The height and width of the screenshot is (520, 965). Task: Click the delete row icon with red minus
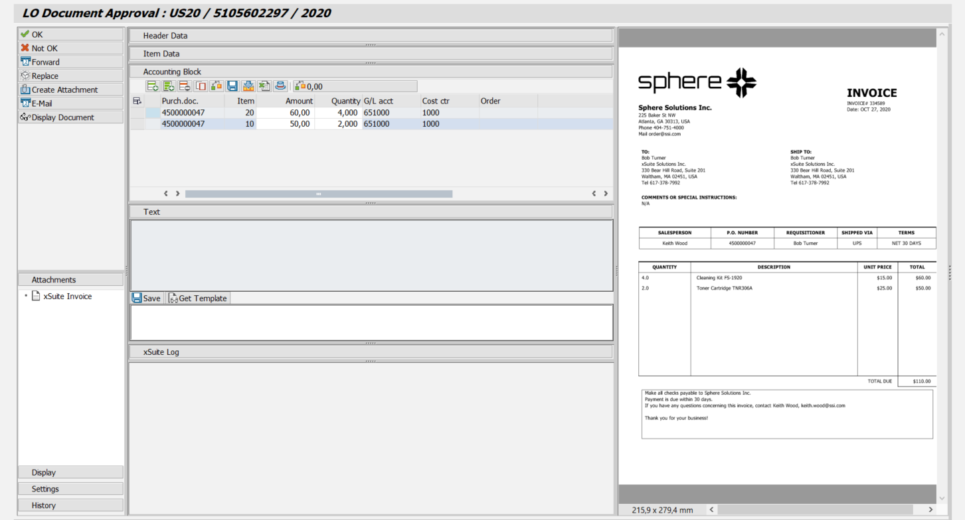click(185, 86)
